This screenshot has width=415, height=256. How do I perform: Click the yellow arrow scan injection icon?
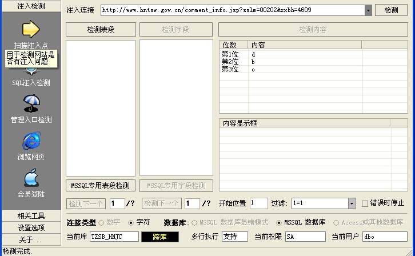coord(31,29)
